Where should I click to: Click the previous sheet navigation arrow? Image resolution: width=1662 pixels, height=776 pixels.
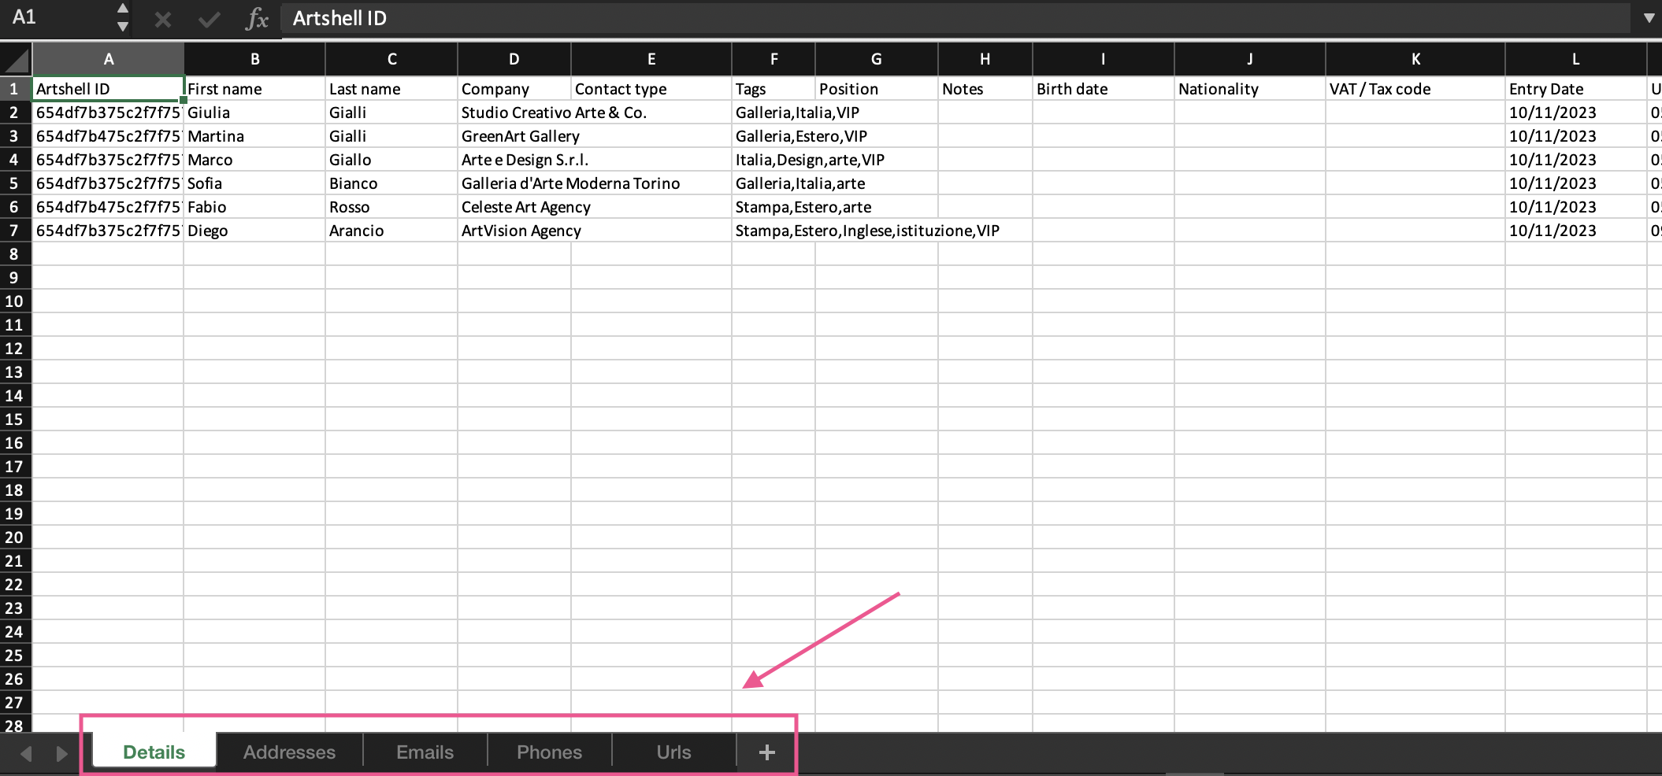(26, 754)
